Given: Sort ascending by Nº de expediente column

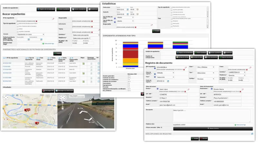Looking at the screenshot, I should click(4, 58).
